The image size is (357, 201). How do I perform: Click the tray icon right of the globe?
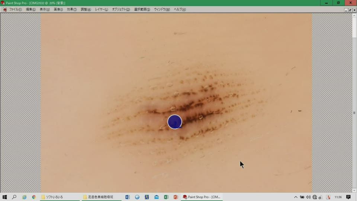[x=320, y=197]
